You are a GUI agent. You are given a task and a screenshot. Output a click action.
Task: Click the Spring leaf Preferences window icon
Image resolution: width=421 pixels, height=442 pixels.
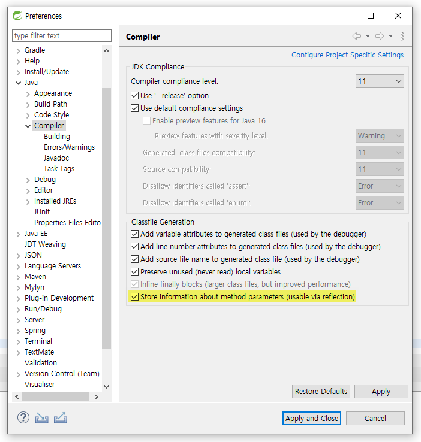tap(17, 16)
